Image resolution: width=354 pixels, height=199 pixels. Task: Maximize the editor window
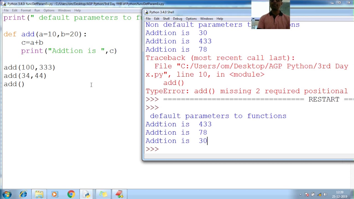tap(339, 3)
